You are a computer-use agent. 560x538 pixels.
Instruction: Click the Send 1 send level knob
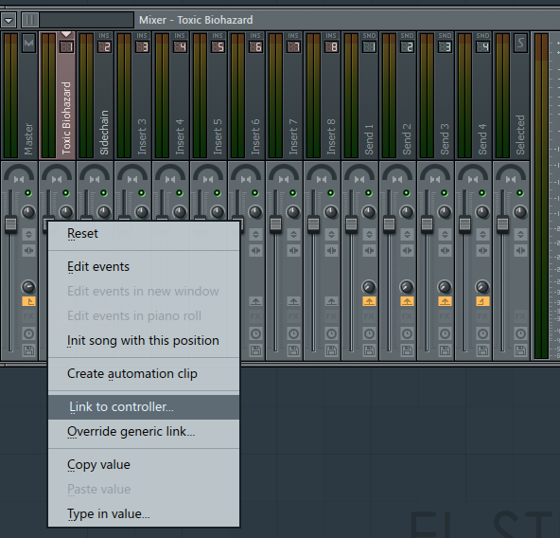pyautogui.click(x=369, y=287)
